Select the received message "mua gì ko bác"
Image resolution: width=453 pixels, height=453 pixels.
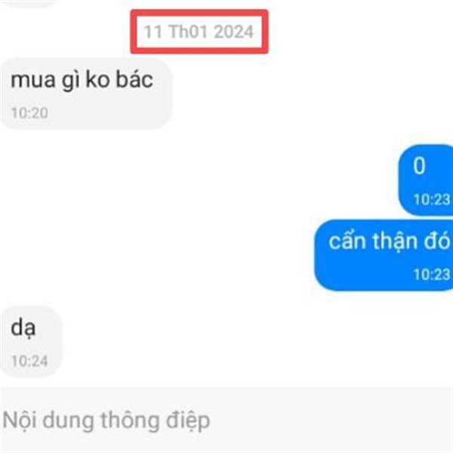pyautogui.click(x=86, y=94)
